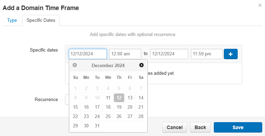Open the Recurrence field beside its label

(67, 100)
